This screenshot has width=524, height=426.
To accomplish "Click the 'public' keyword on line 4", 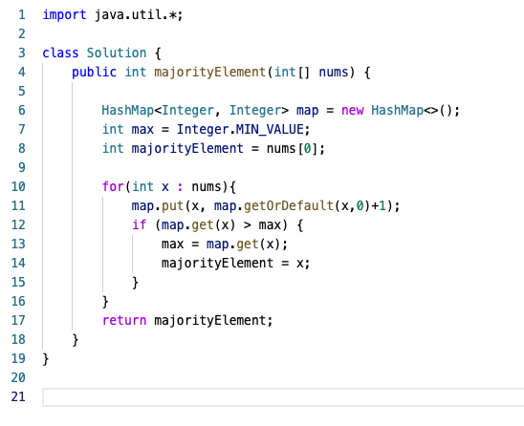I will coord(94,72).
